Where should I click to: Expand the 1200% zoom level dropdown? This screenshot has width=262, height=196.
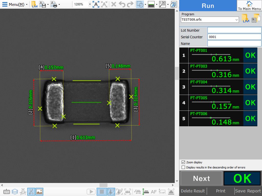pos(90,4)
